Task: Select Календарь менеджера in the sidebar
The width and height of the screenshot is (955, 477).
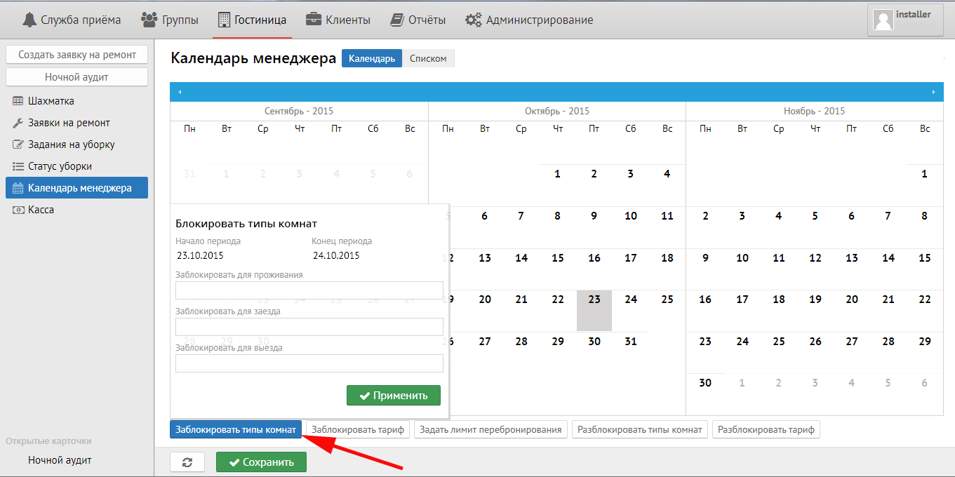Action: point(76,188)
